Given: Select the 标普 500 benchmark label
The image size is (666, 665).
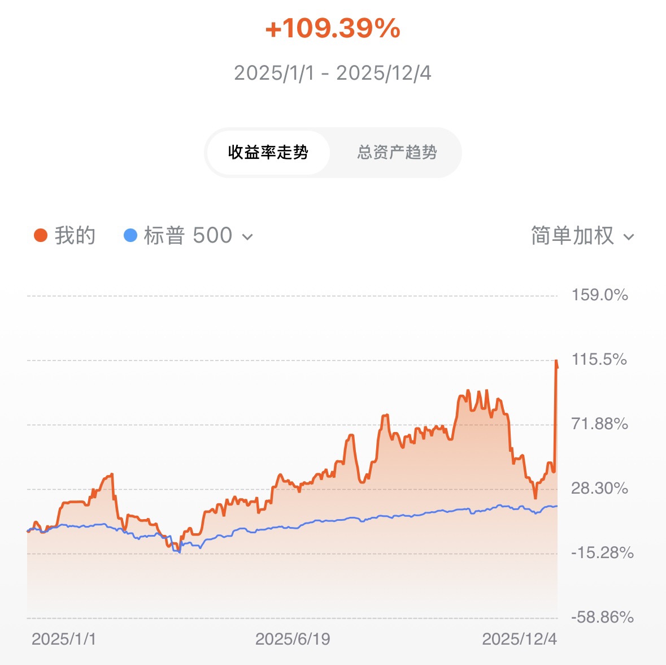Looking at the screenshot, I should coord(188,236).
